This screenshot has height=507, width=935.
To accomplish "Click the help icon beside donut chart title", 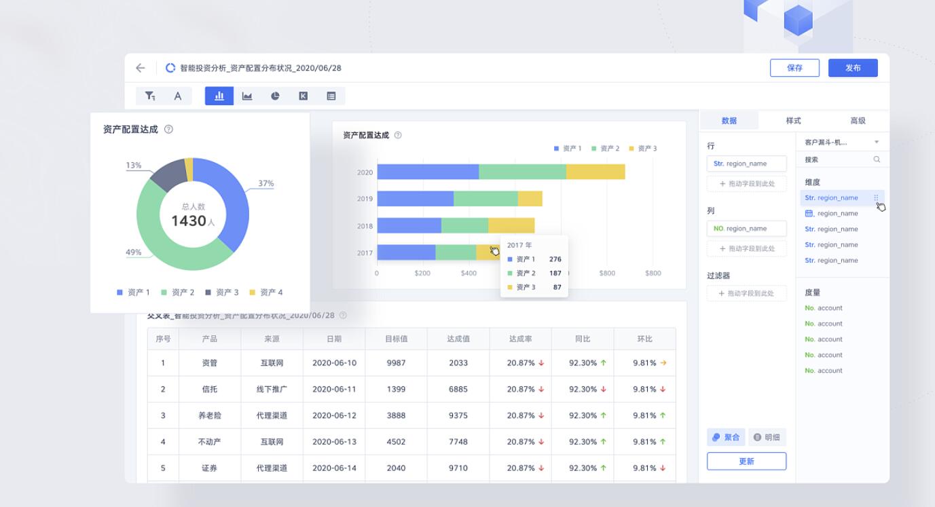I will pyautogui.click(x=168, y=130).
